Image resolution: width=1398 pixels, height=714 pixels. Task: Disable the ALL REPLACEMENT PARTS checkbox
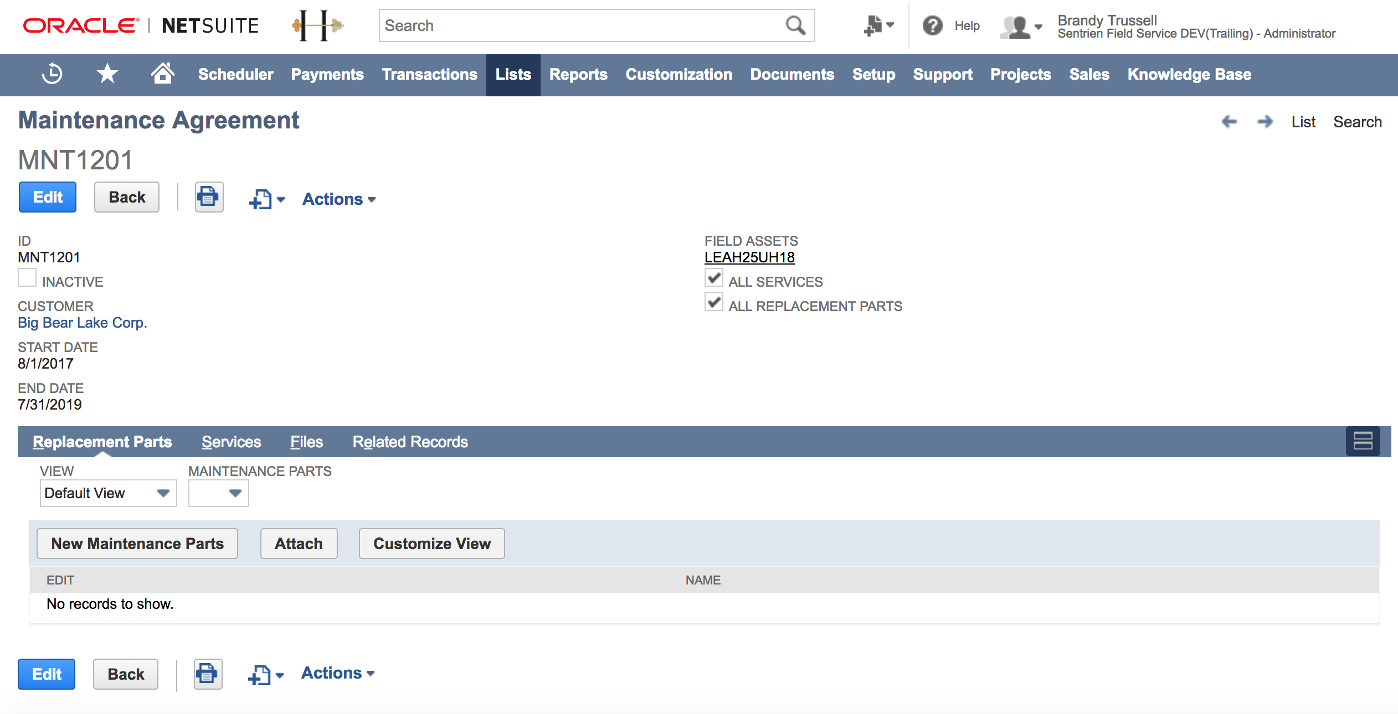(713, 304)
